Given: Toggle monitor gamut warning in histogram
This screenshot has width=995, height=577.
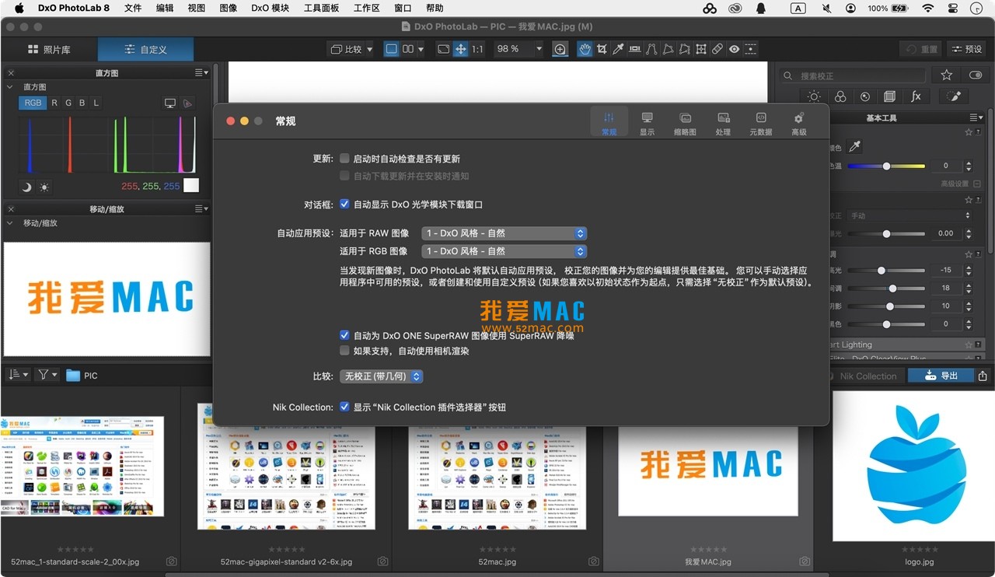Looking at the screenshot, I should pyautogui.click(x=169, y=103).
